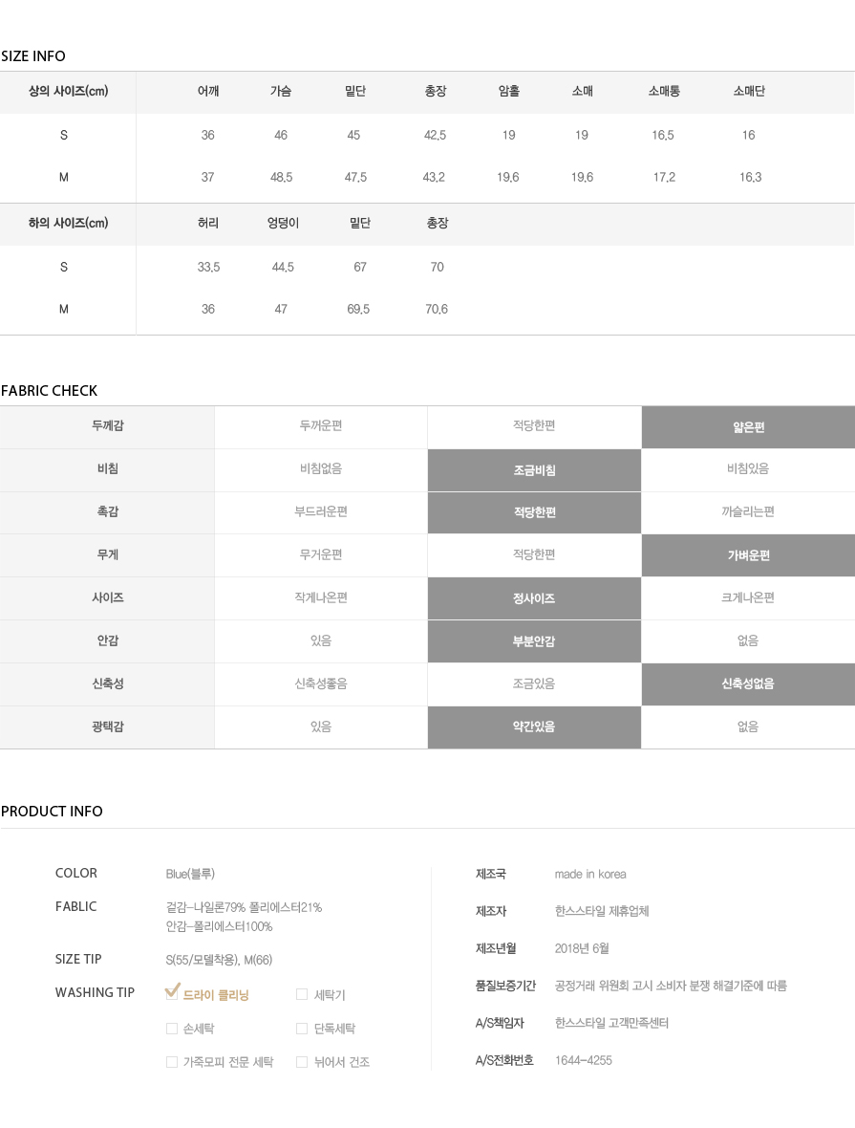Select the highlighted 조금비침 cell
855x1128 pixels.
[534, 470]
